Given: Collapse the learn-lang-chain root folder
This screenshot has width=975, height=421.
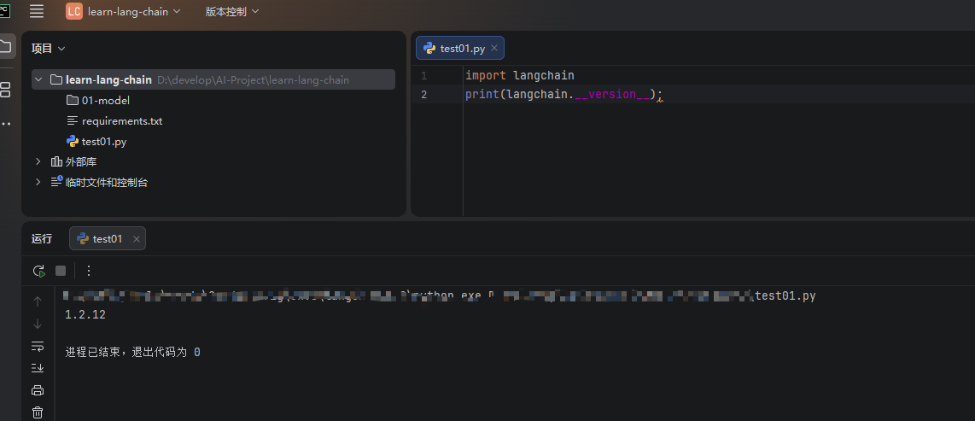Looking at the screenshot, I should pos(38,79).
